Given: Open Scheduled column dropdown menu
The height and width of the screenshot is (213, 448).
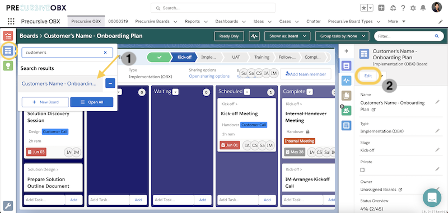Looking at the screenshot, I should coord(247,92).
